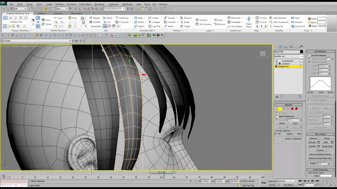Open the MAXScript menu

(x=127, y=4)
